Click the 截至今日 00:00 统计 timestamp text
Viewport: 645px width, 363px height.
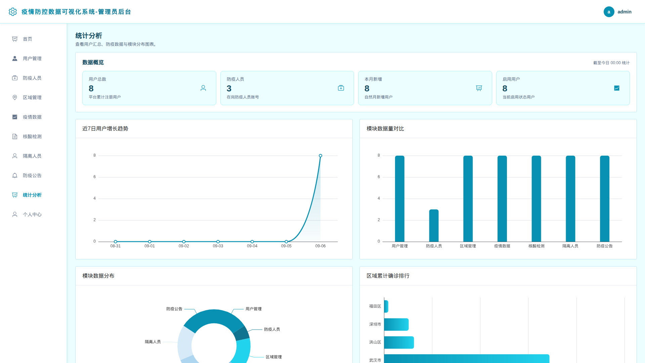pos(611,63)
